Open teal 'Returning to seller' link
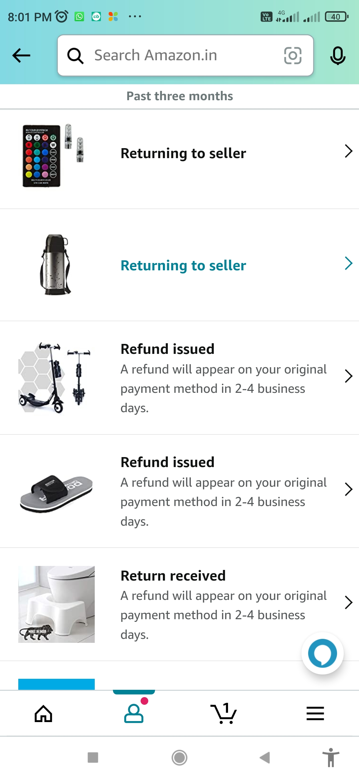 pos(183,266)
